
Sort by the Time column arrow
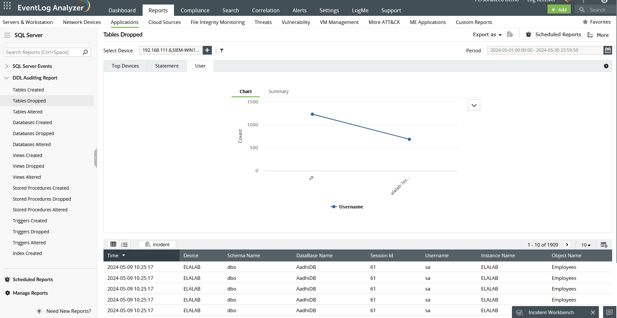point(124,255)
